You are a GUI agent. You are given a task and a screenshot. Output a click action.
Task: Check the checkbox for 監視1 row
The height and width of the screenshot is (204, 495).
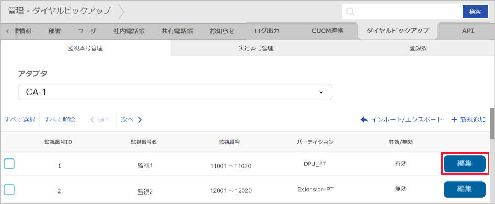tap(9, 164)
